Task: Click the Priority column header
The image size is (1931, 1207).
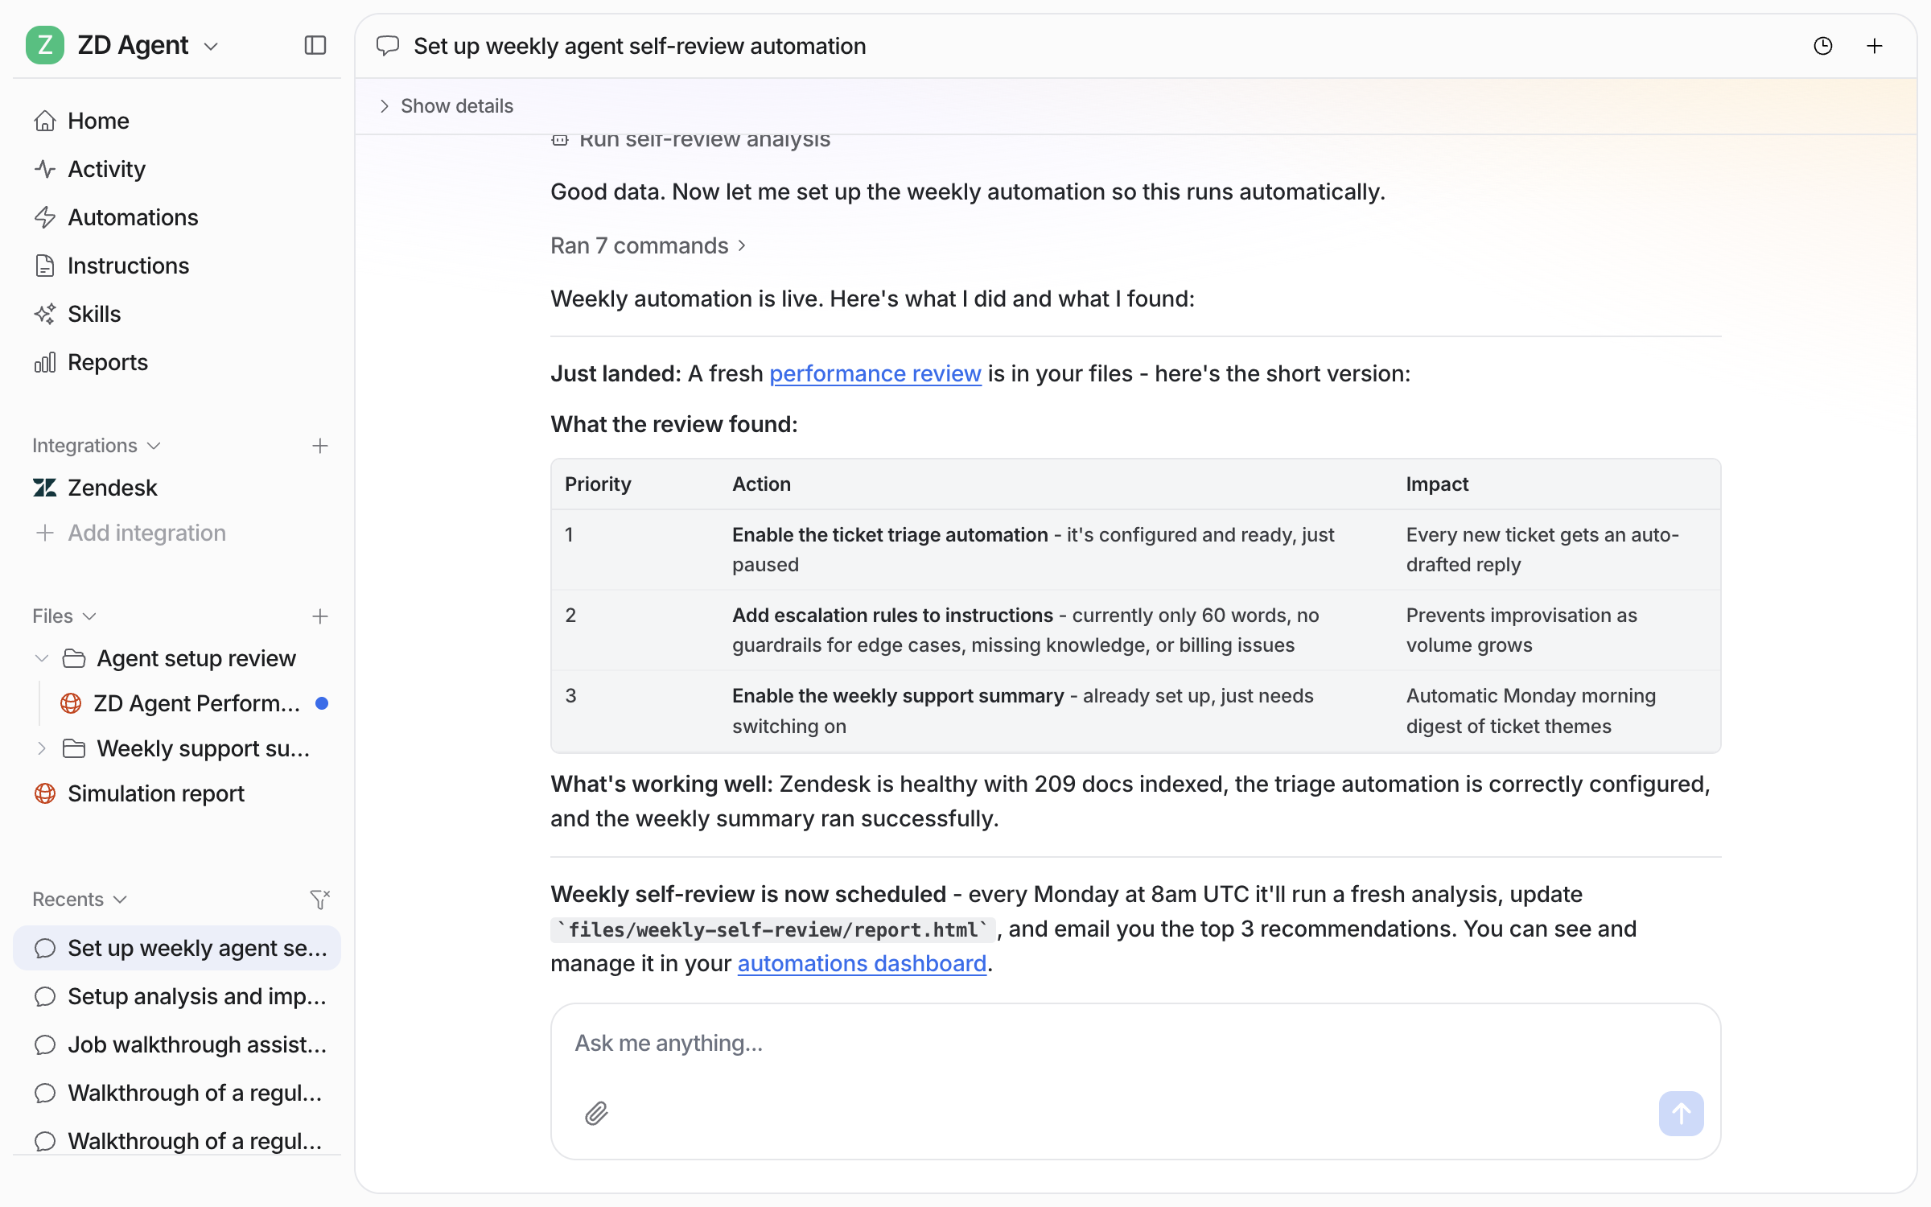Action: (x=598, y=484)
